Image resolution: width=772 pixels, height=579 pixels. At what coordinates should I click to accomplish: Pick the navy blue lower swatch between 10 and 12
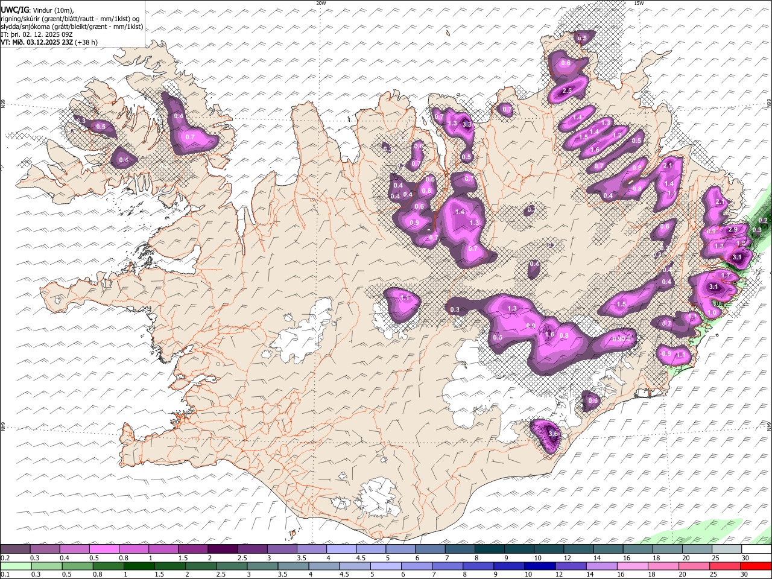[539, 566]
